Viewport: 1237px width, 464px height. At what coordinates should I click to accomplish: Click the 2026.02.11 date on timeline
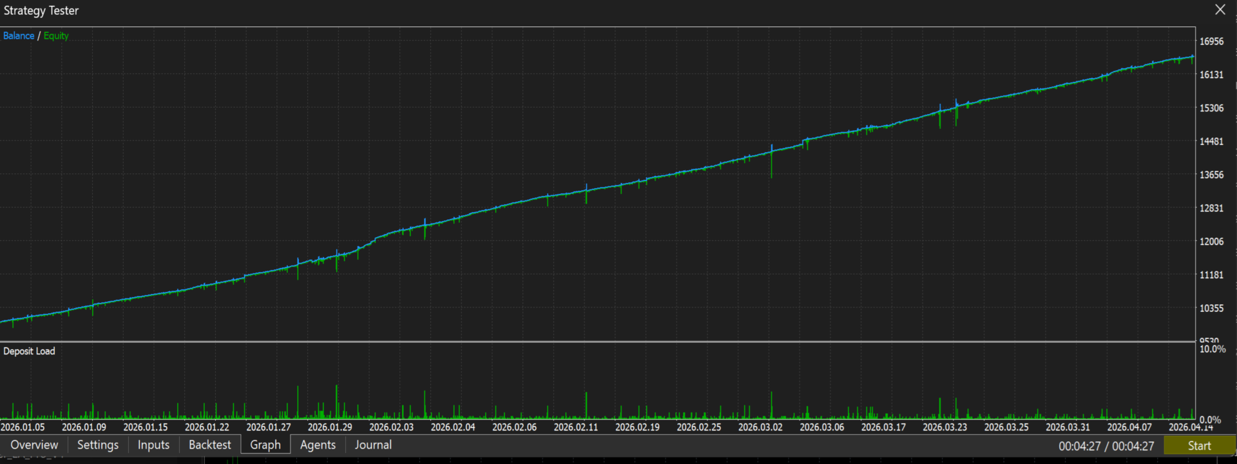click(x=576, y=427)
